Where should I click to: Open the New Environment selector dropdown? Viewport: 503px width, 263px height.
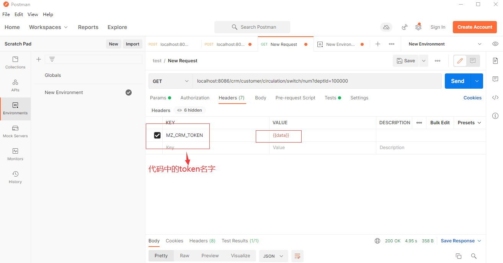tap(445, 44)
